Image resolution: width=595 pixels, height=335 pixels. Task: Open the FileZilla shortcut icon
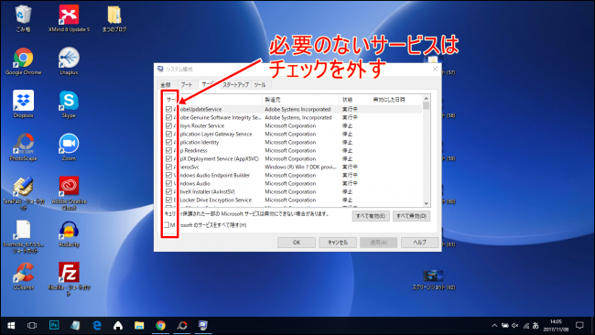coord(69,278)
